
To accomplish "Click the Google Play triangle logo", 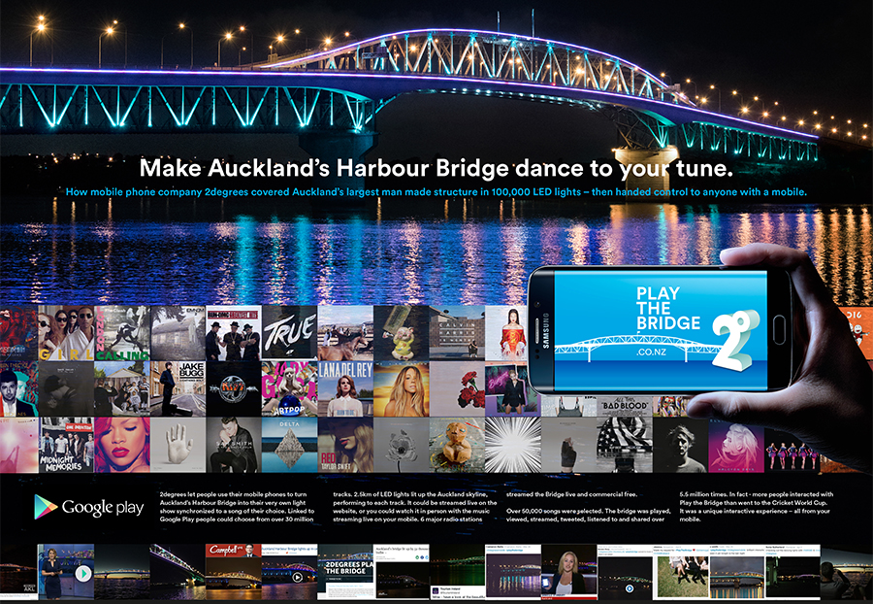I will pos(45,507).
